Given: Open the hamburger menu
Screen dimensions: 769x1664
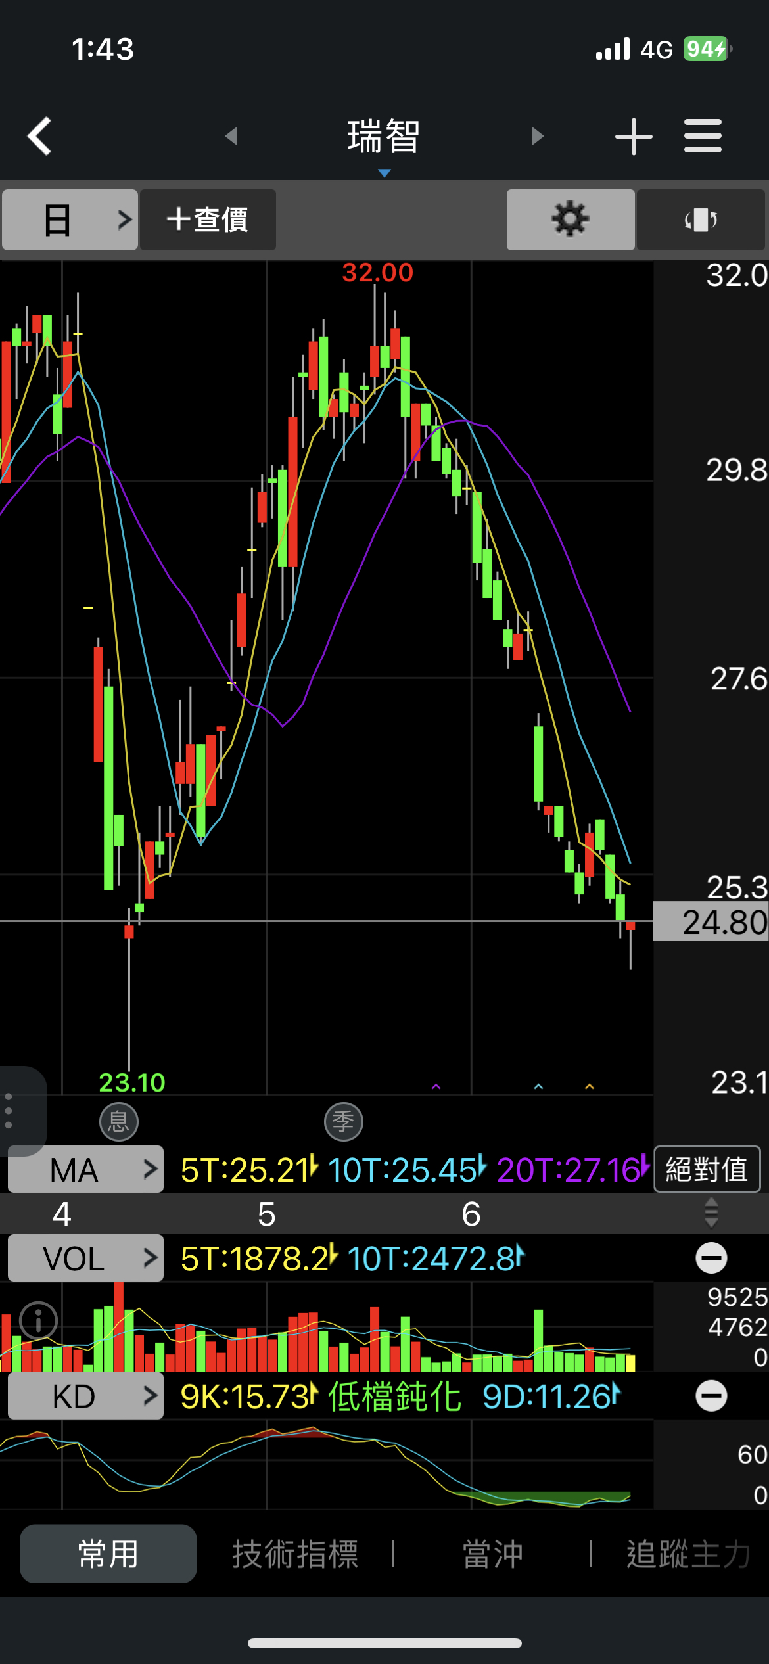Looking at the screenshot, I should (703, 136).
